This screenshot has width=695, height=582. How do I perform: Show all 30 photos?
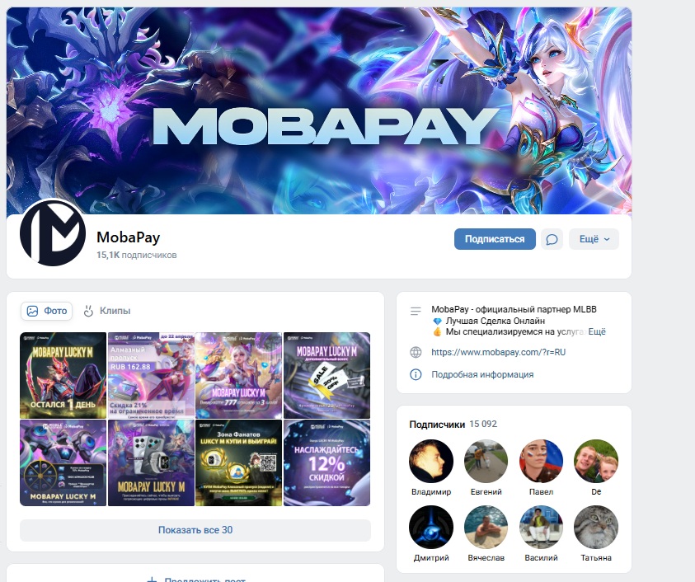coord(195,530)
